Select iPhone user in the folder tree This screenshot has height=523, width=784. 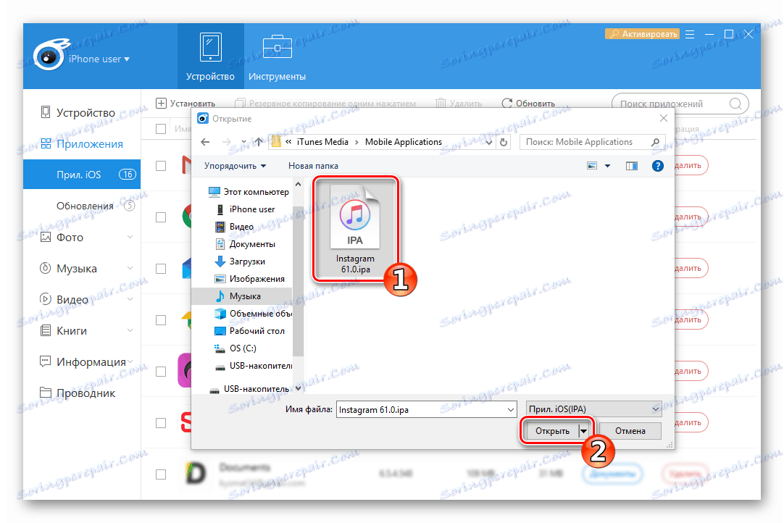coord(246,209)
